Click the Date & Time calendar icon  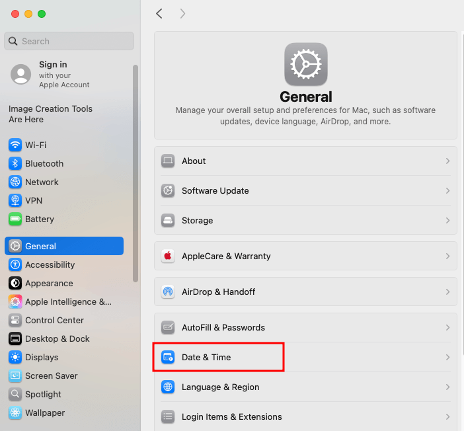(x=168, y=357)
